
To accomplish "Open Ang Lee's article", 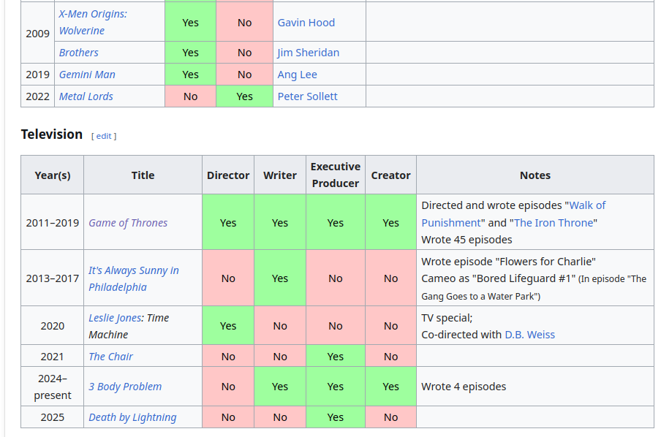I will (297, 75).
